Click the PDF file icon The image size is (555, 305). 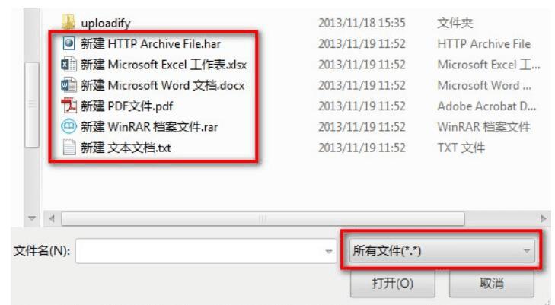69,106
